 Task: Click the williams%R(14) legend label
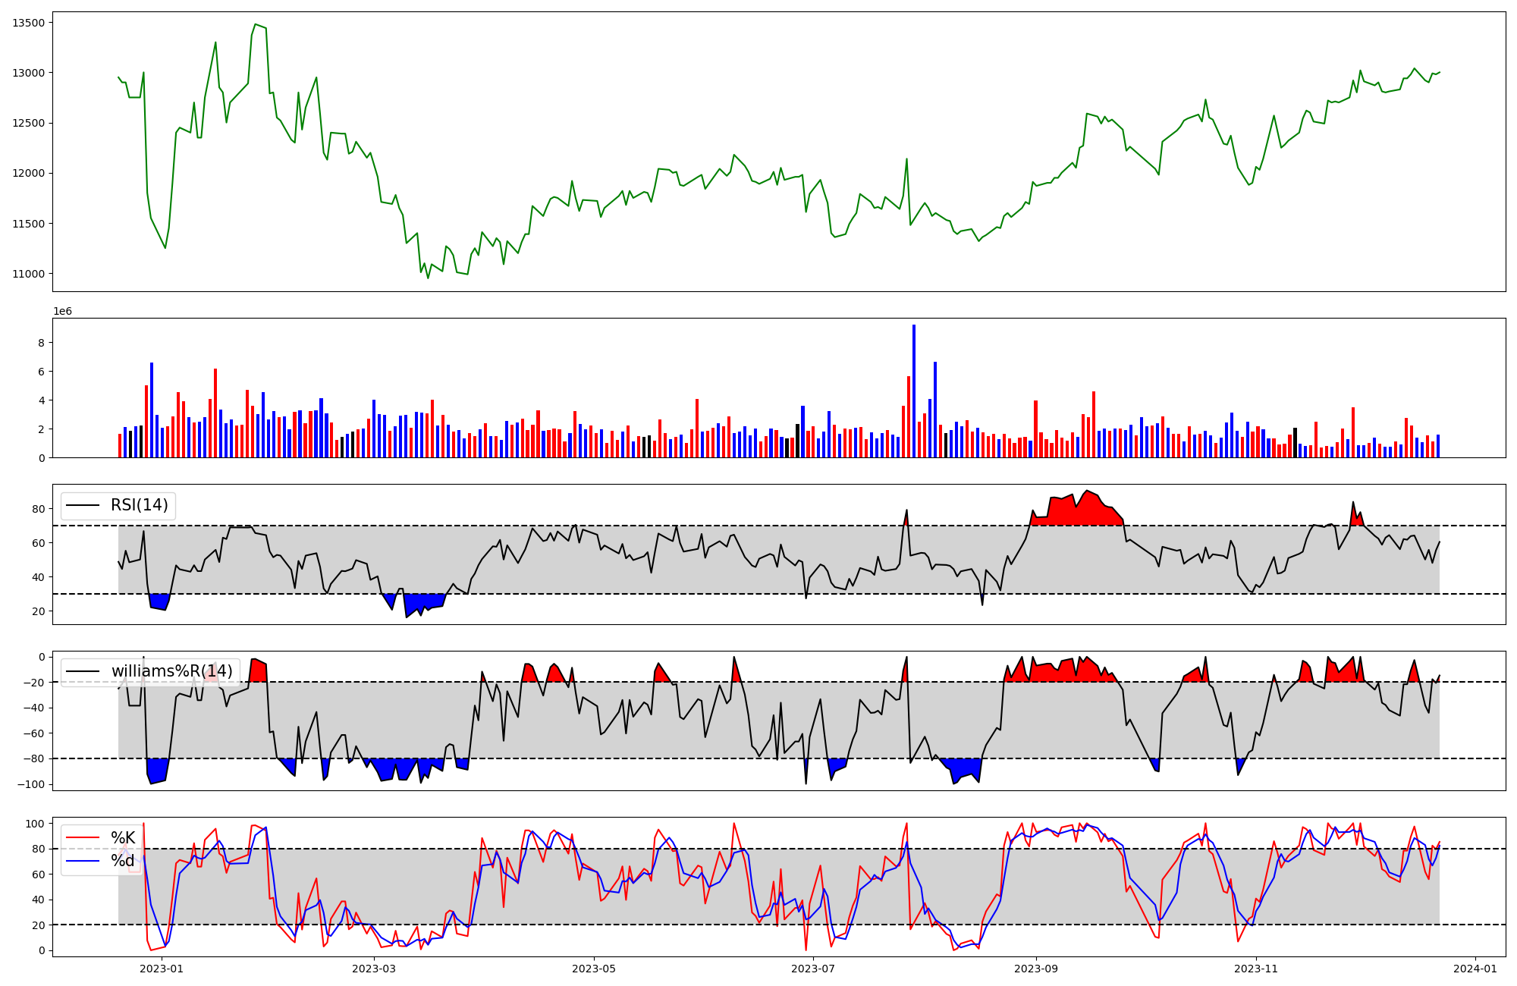point(171,671)
